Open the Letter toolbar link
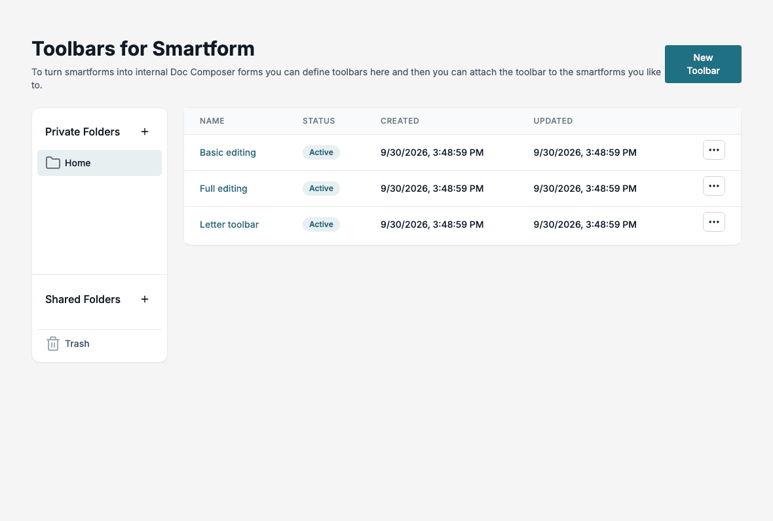This screenshot has height=521, width=773. pyautogui.click(x=229, y=225)
